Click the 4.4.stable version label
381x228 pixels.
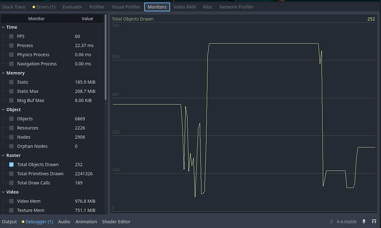346,221
